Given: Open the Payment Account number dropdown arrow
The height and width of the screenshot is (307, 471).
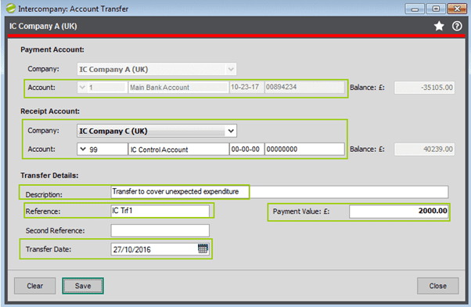Looking at the screenshot, I should pos(82,88).
